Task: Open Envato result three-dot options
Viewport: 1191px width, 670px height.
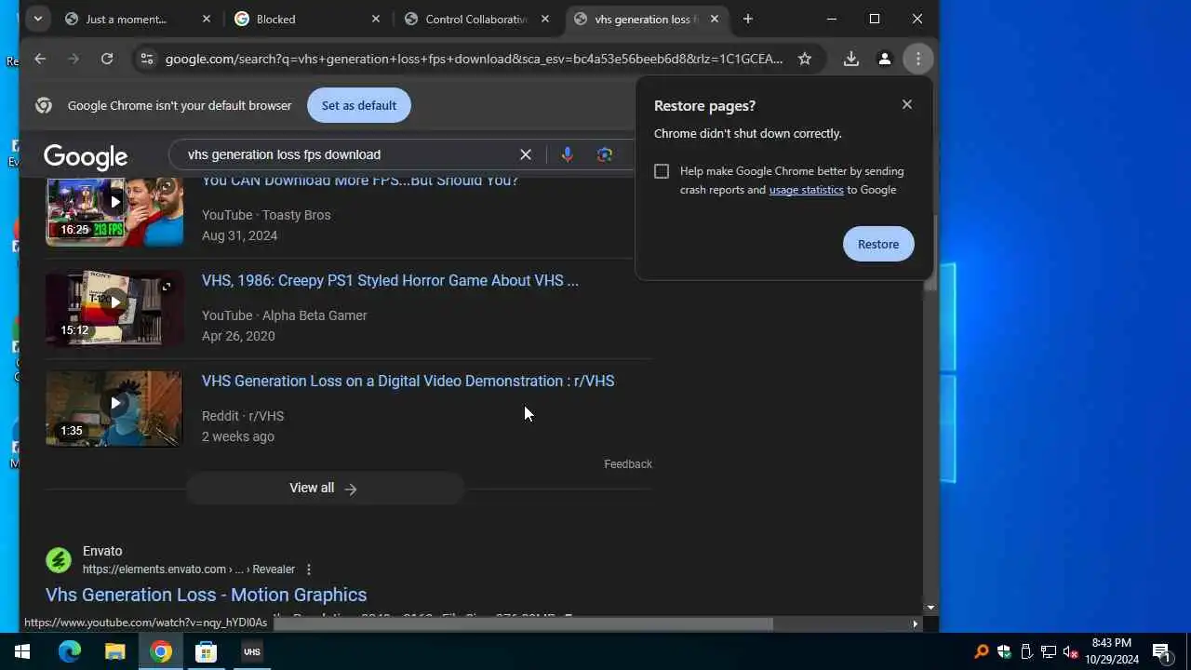Action: (x=309, y=569)
